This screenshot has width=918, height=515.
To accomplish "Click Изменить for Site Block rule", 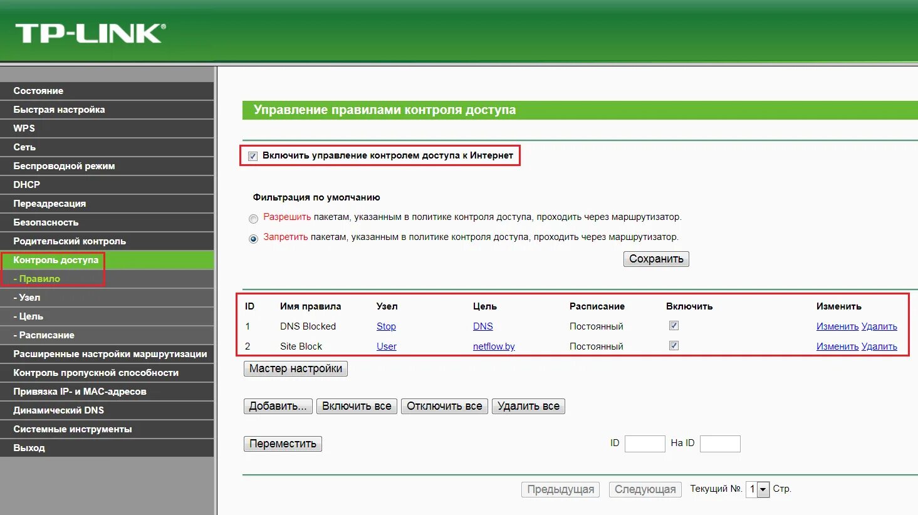I will (x=837, y=346).
